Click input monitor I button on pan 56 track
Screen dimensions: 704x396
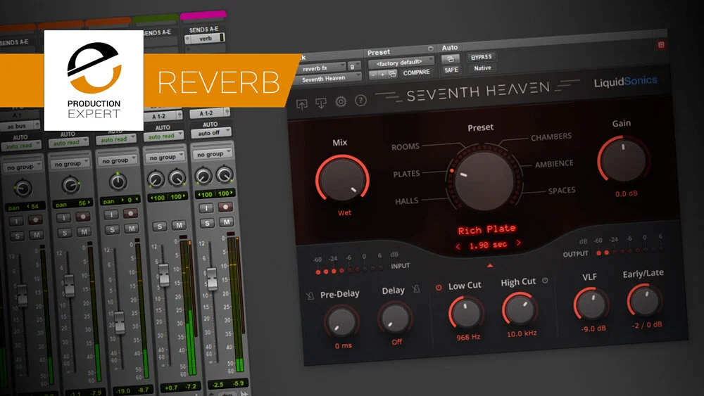click(x=64, y=218)
